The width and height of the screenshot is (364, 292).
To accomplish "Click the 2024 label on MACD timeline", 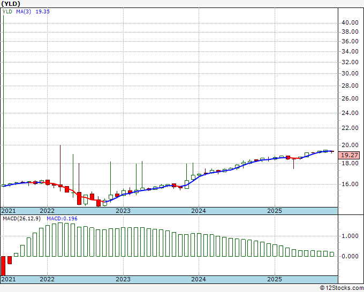I will point(199,279).
